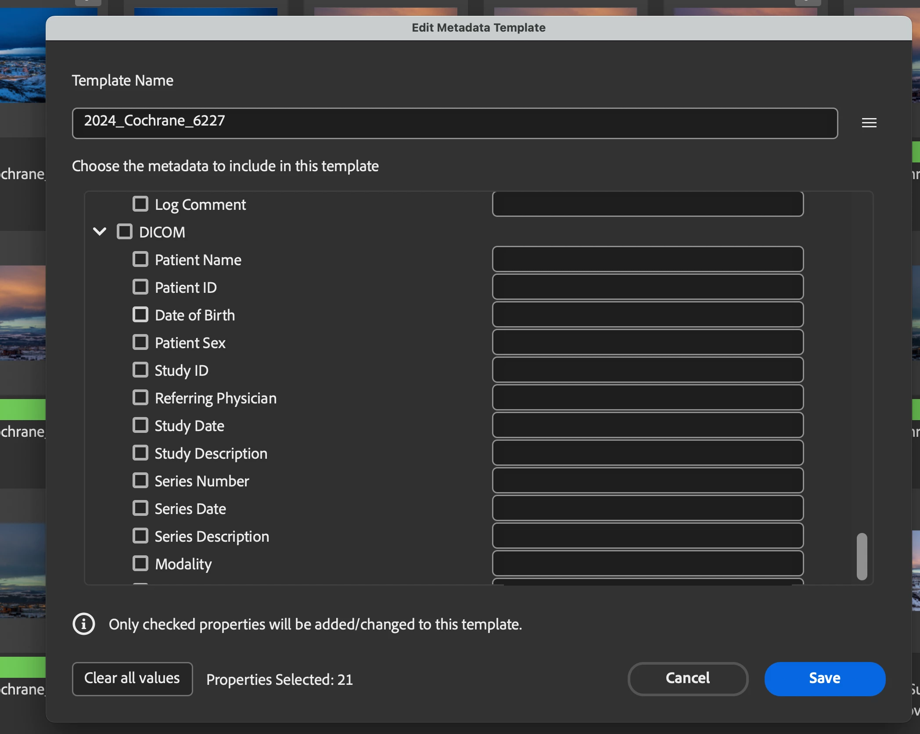Save the metadata template
This screenshot has height=734, width=920.
click(x=824, y=678)
